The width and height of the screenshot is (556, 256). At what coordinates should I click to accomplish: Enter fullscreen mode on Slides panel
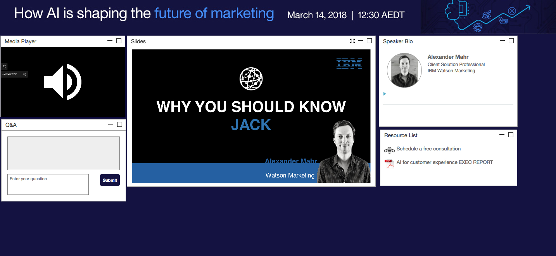coord(352,41)
